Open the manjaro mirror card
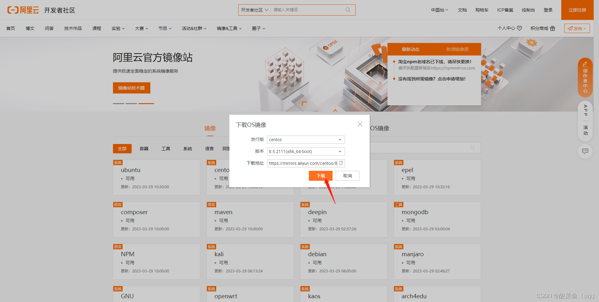 (437, 262)
